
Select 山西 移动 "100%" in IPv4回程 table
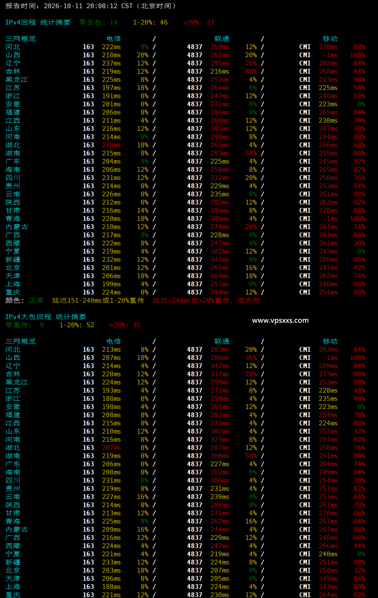coord(358,55)
